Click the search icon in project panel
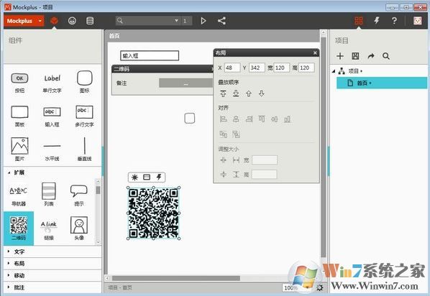The width and height of the screenshot is (430, 296). pos(386,56)
